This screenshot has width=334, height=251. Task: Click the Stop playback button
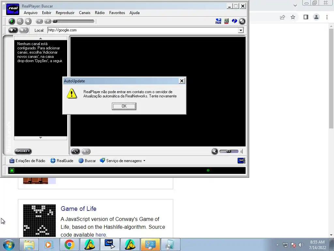28,21
